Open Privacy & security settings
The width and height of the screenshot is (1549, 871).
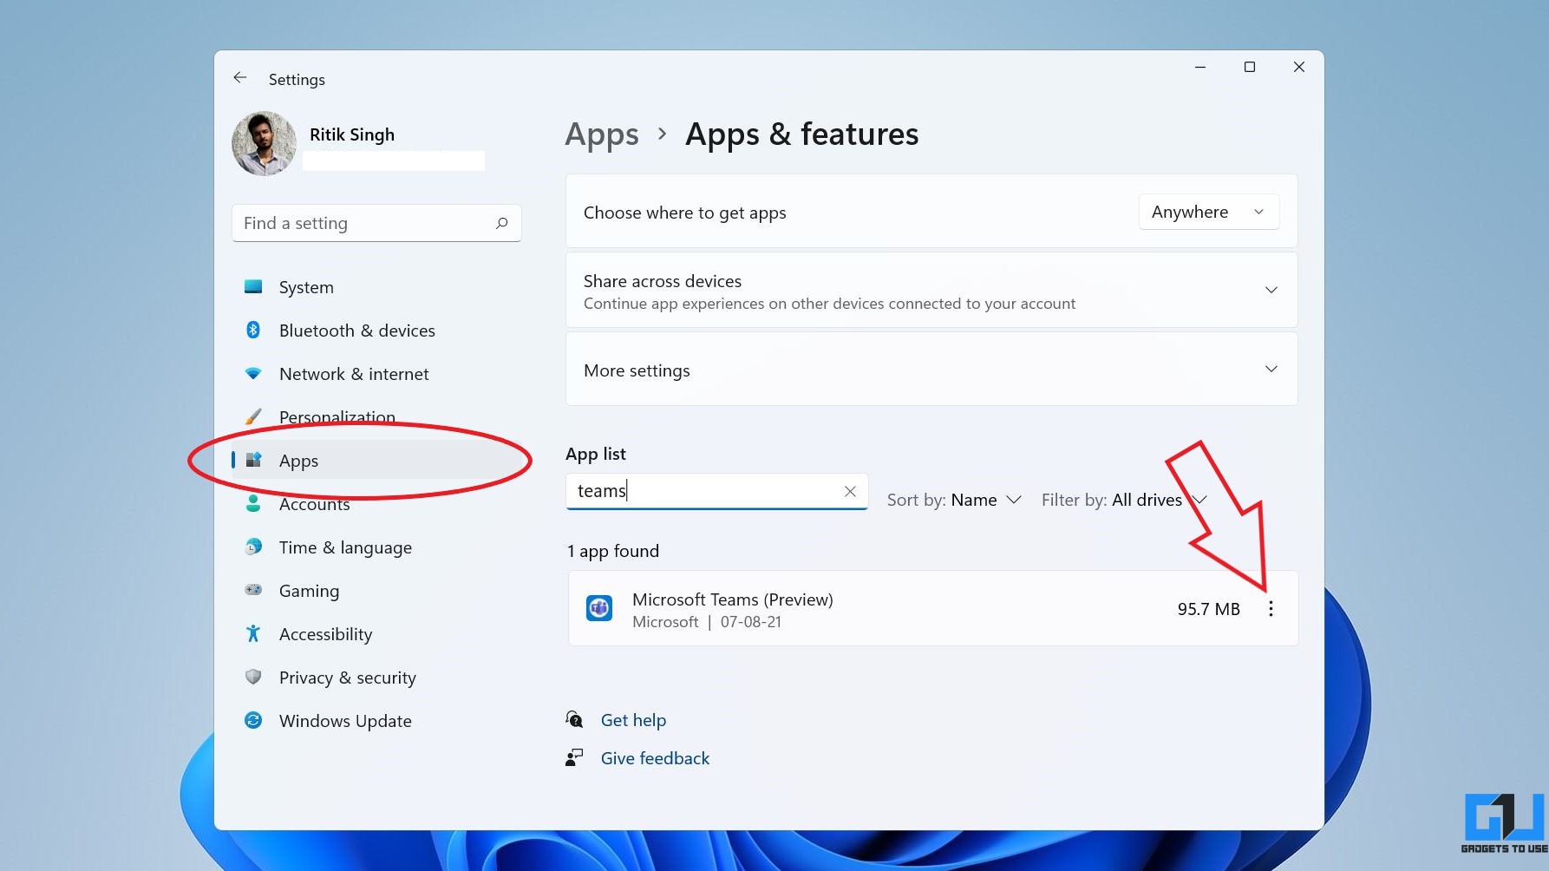(376, 678)
